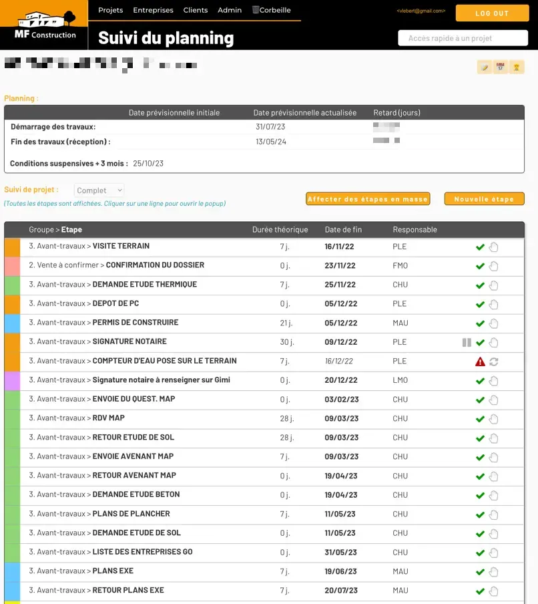
Task: Open the calendar icon button
Action: (x=500, y=67)
